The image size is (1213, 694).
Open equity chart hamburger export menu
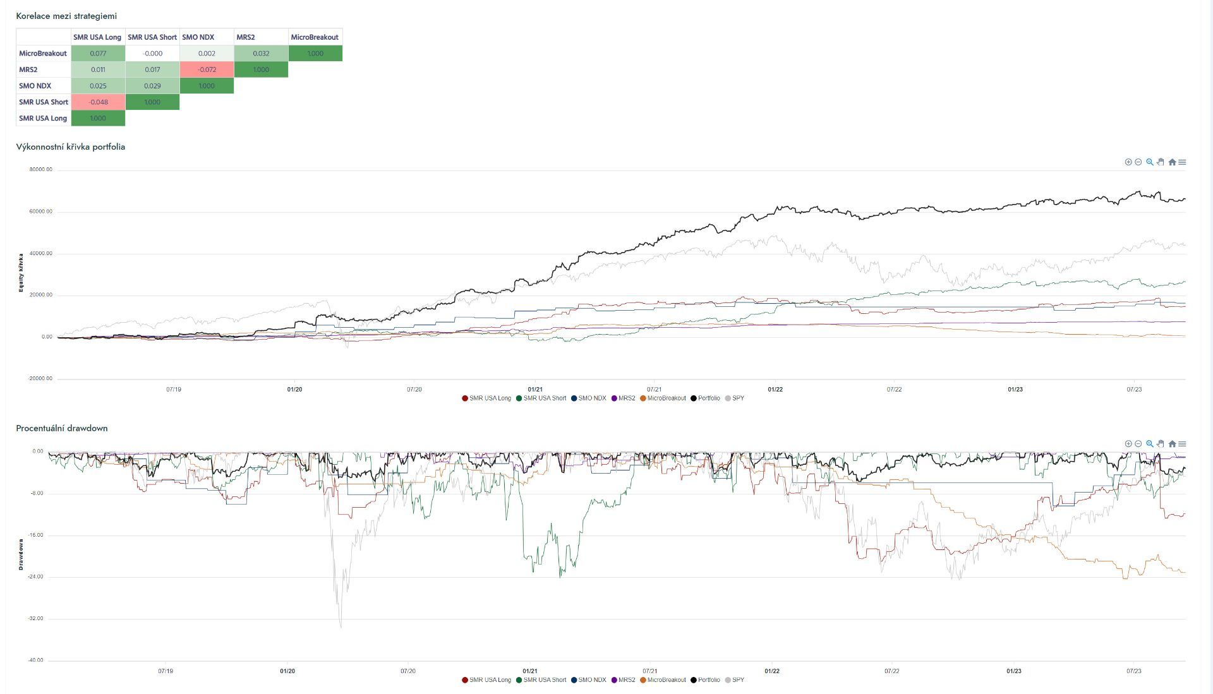click(1182, 162)
